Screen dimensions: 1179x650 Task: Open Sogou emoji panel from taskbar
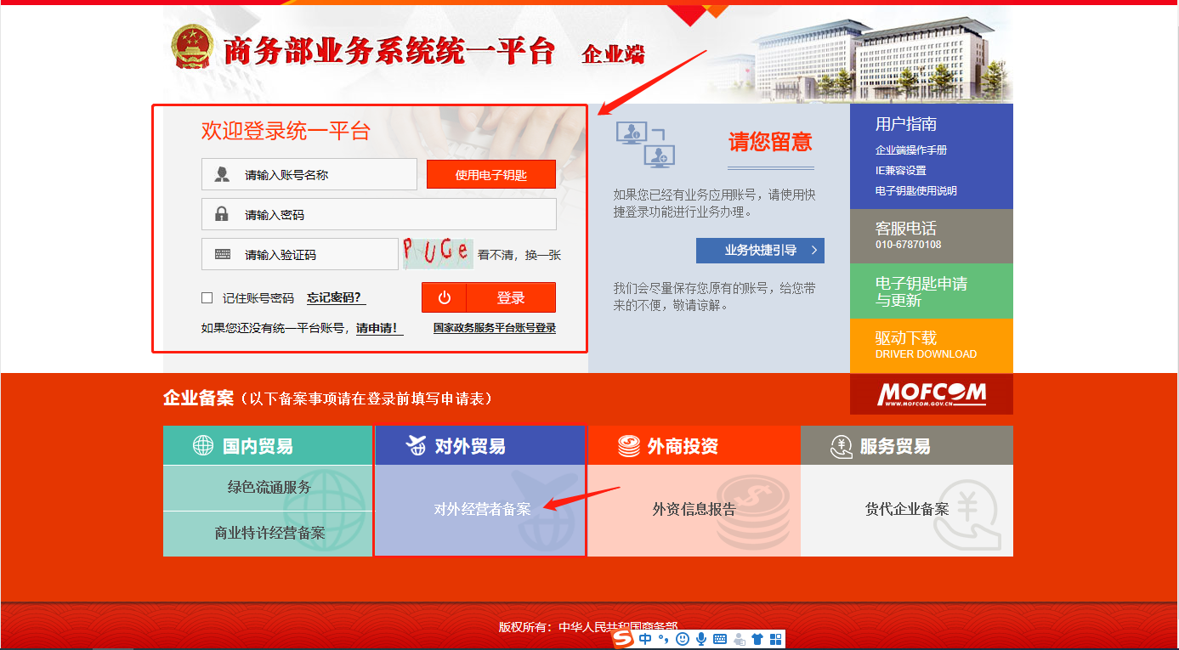pyautogui.click(x=683, y=638)
